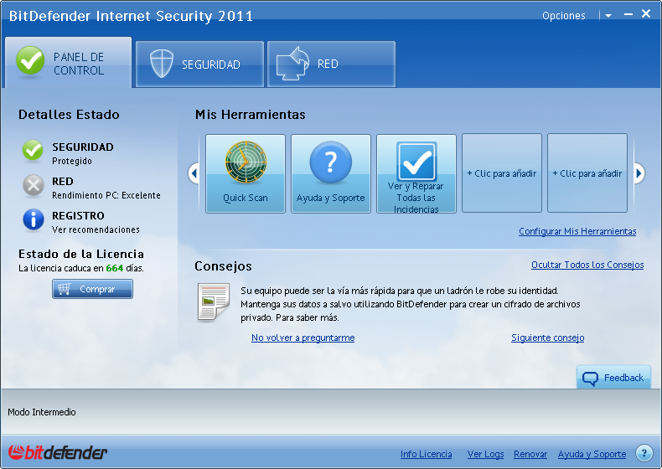Click the gray Red status X icon

(33, 185)
